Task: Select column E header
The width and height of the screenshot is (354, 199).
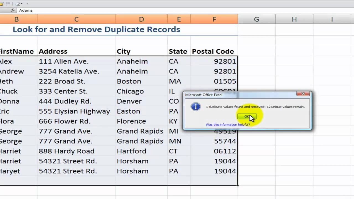Action: (179, 19)
